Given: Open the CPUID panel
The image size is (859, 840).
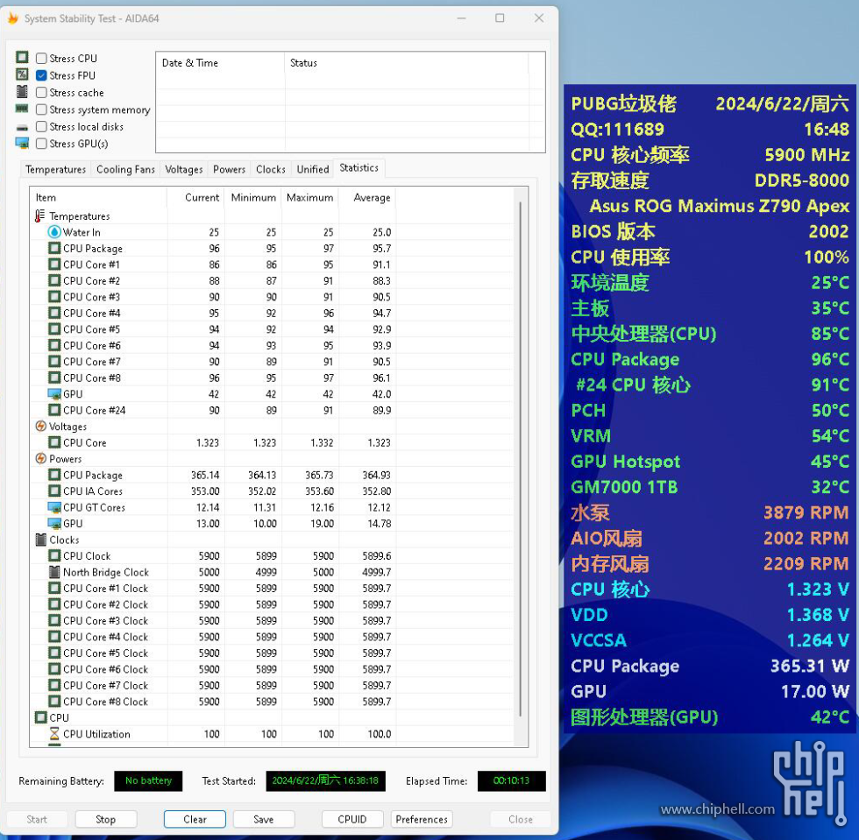Looking at the screenshot, I should [351, 819].
